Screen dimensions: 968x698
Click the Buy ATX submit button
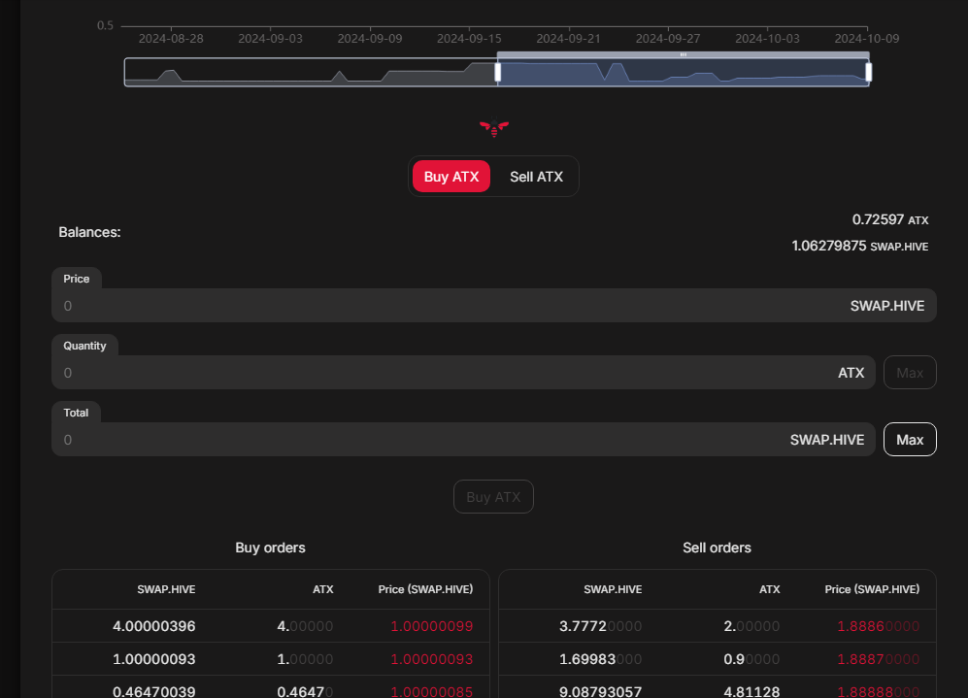(x=493, y=497)
